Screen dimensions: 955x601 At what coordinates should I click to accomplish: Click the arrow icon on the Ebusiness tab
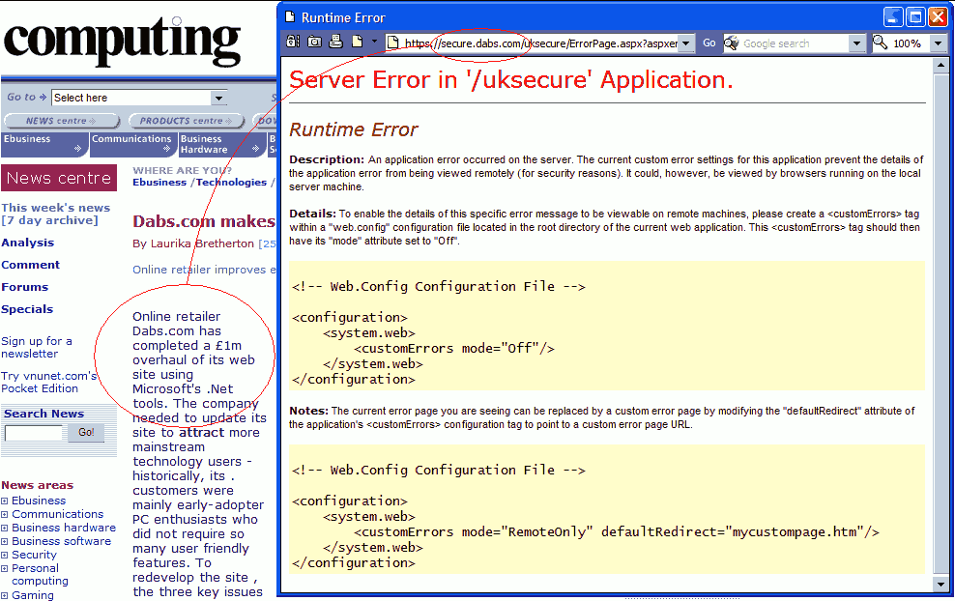coord(77,149)
